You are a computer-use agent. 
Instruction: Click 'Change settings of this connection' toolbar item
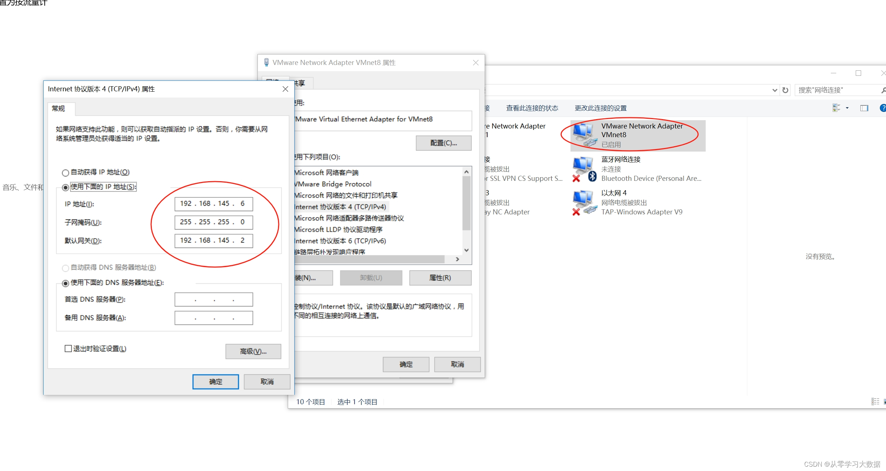pos(600,108)
